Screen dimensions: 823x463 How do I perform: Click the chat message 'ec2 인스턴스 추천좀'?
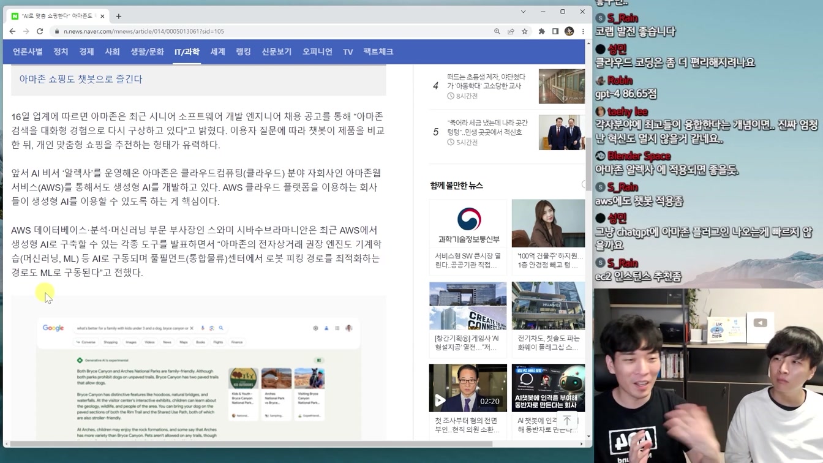638,277
